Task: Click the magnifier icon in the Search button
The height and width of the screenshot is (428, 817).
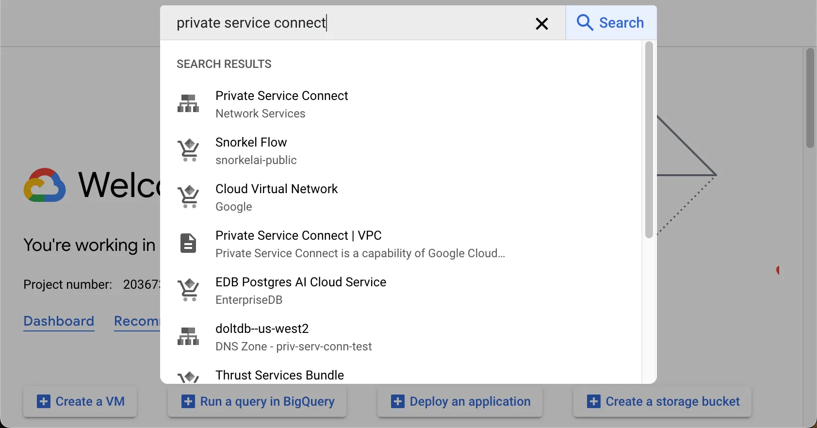Action: click(x=585, y=23)
